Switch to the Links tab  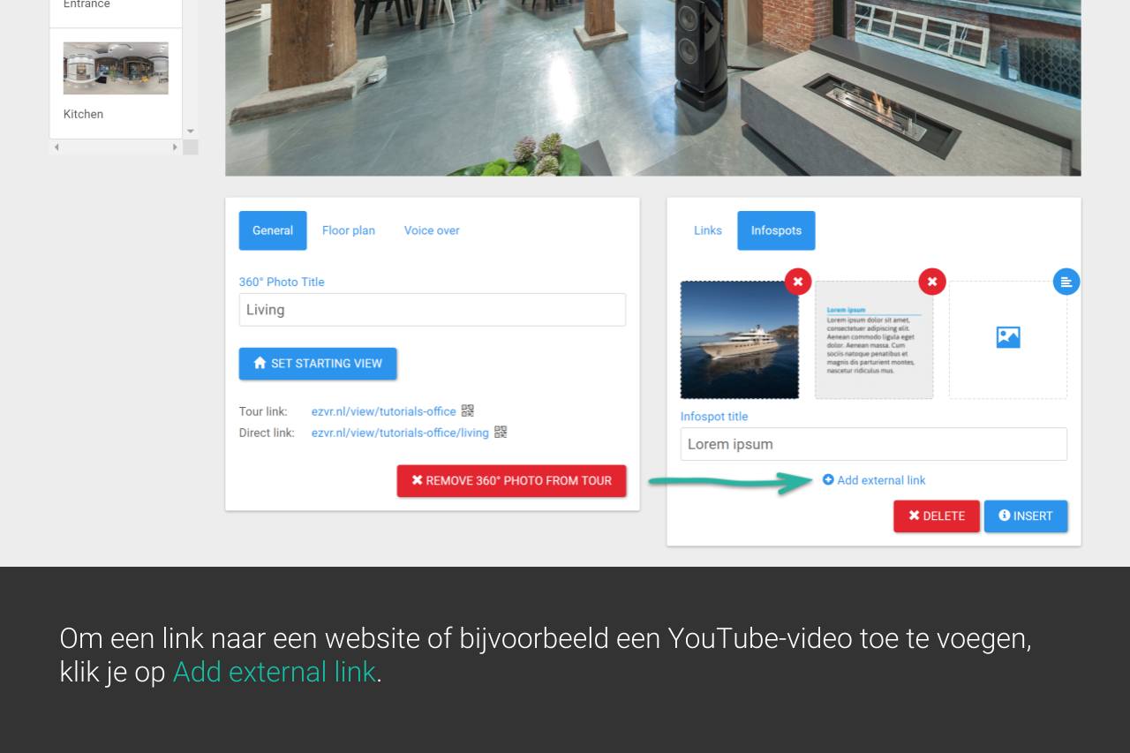(707, 230)
